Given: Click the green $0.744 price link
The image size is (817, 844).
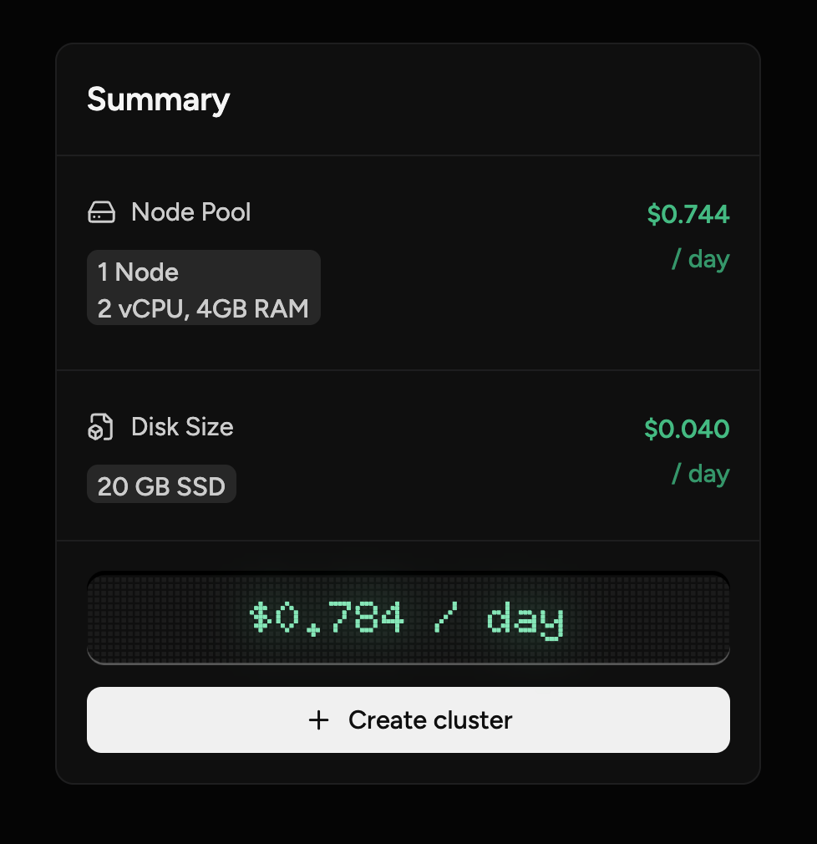Looking at the screenshot, I should pos(687,214).
